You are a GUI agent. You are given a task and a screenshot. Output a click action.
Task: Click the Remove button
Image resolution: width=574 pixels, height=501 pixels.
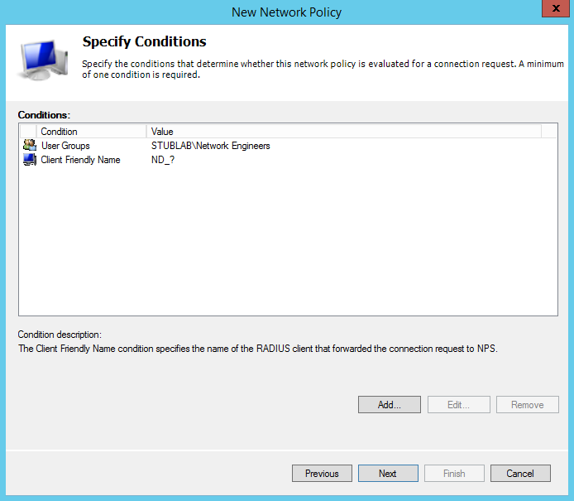527,405
